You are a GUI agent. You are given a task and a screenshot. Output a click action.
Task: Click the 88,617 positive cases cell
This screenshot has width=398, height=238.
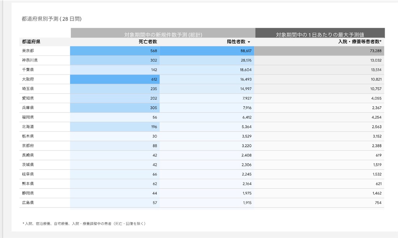(x=207, y=51)
